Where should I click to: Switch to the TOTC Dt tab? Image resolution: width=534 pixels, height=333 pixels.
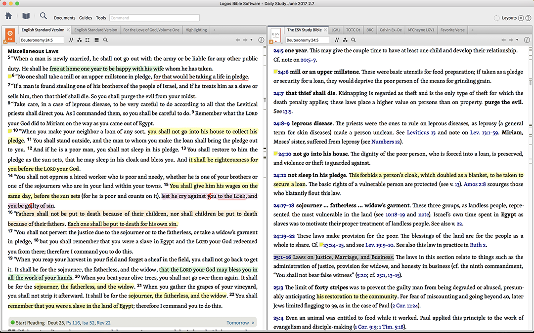pyautogui.click(x=353, y=30)
